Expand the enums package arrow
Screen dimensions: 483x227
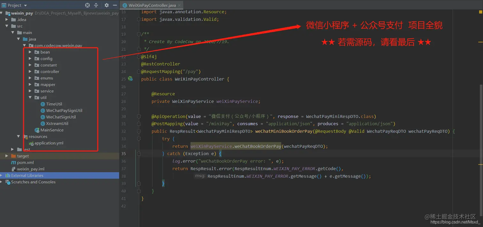pos(30,78)
